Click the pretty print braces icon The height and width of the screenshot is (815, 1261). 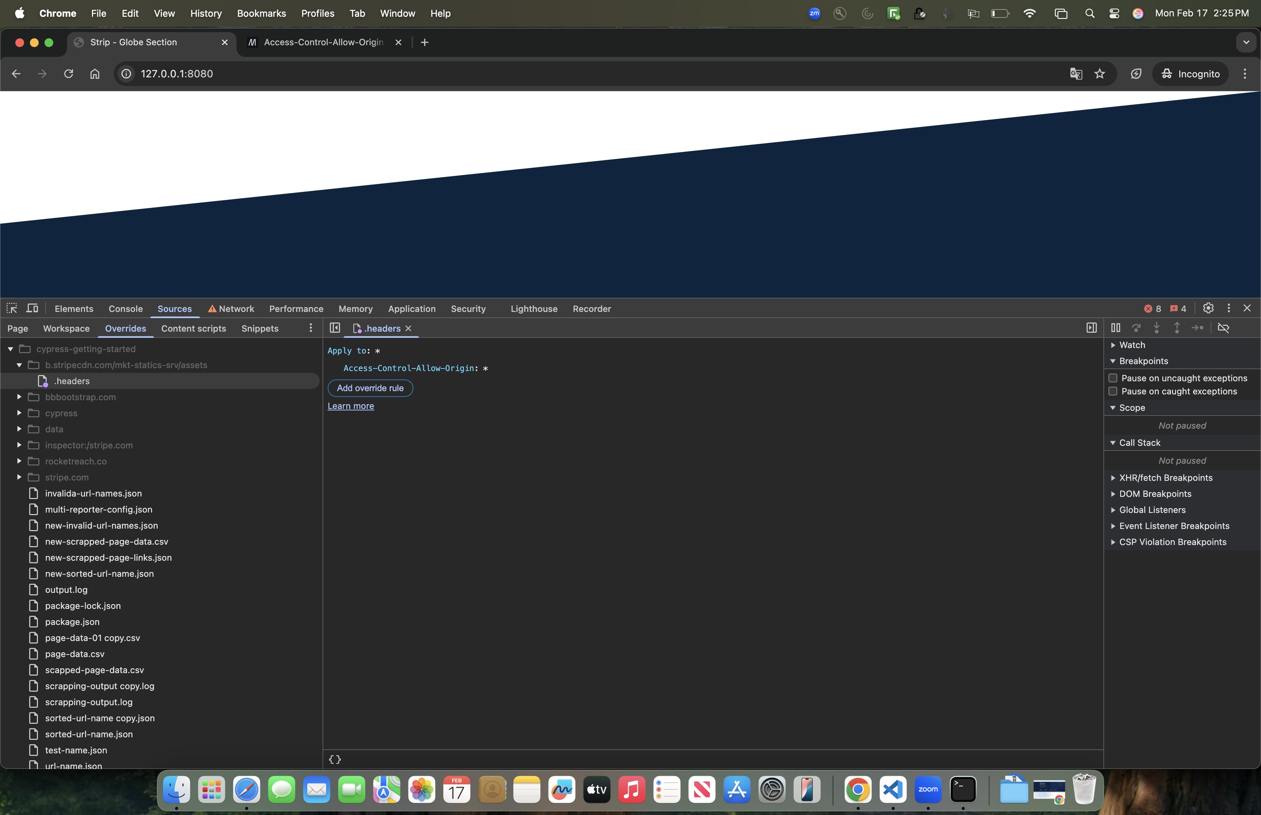click(x=335, y=760)
